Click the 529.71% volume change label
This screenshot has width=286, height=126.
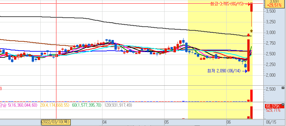[273, 110]
